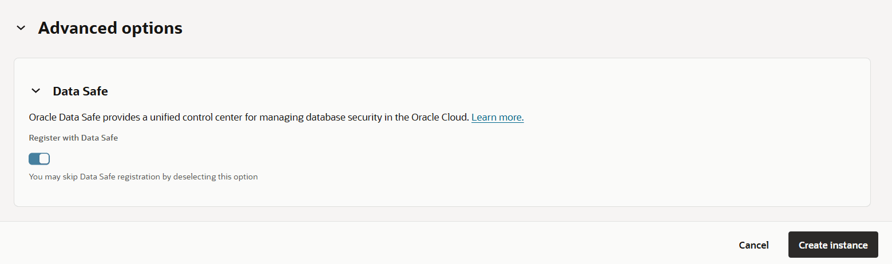Click the Data Safe registration hint text
Screen dimensions: 892x264
pyautogui.click(x=143, y=177)
